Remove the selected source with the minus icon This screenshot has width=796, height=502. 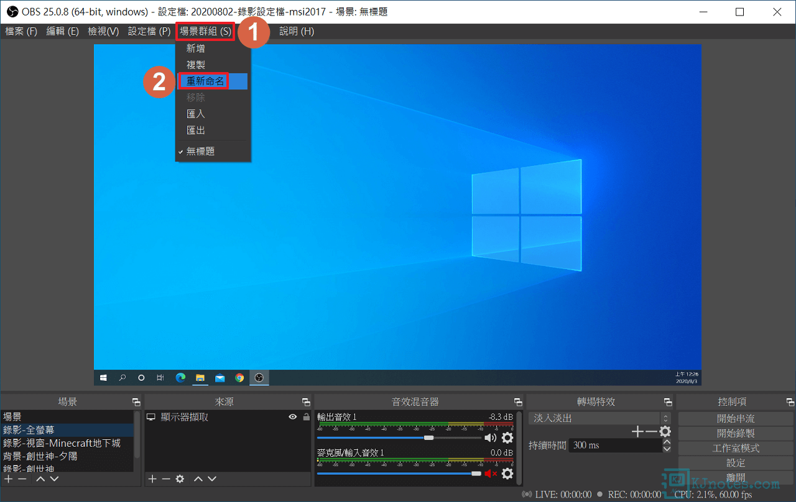point(166,478)
